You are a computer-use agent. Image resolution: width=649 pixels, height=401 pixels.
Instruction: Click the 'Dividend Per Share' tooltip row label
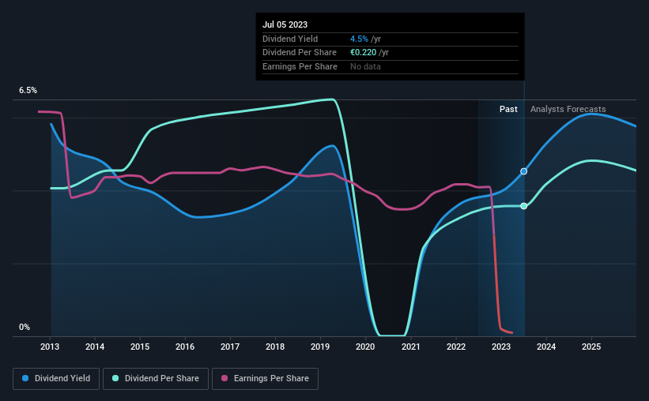coord(300,53)
